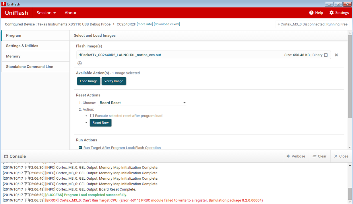
Task: Toggle Verbose console output
Action: pyautogui.click(x=296, y=156)
